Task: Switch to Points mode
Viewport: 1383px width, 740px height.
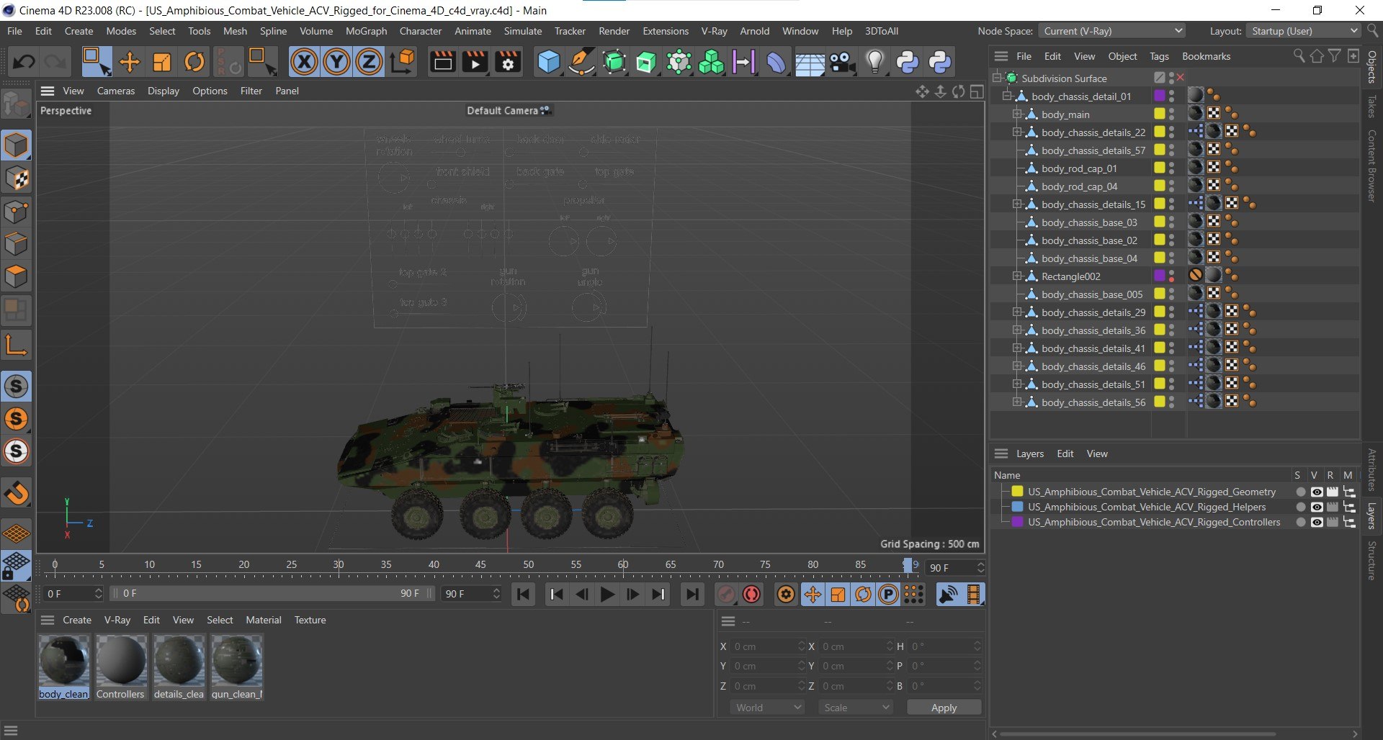Action: pos(16,212)
